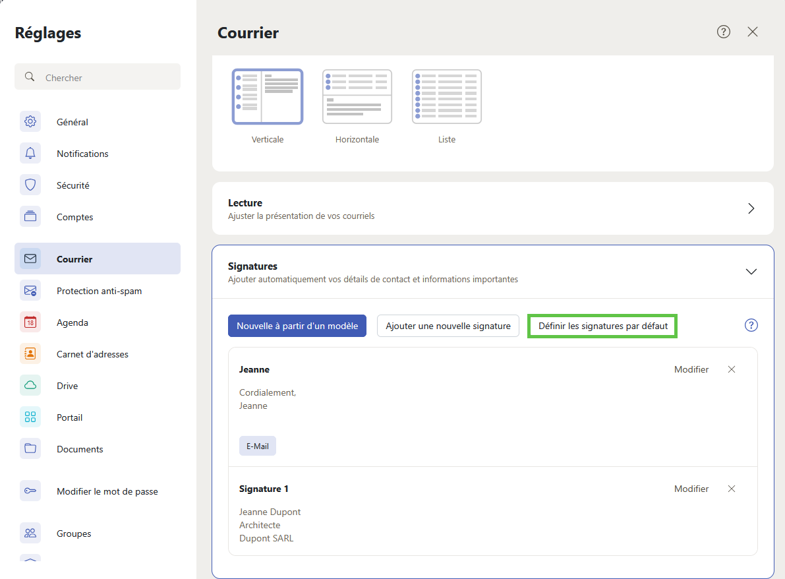Select the Comptes icon in sidebar

point(30,217)
